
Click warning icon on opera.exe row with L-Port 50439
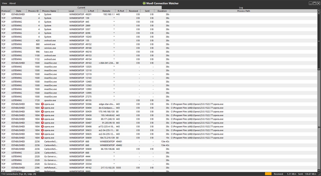coord(42,111)
